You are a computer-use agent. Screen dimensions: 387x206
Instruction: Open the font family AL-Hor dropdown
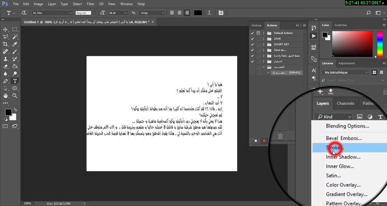coord(70,13)
